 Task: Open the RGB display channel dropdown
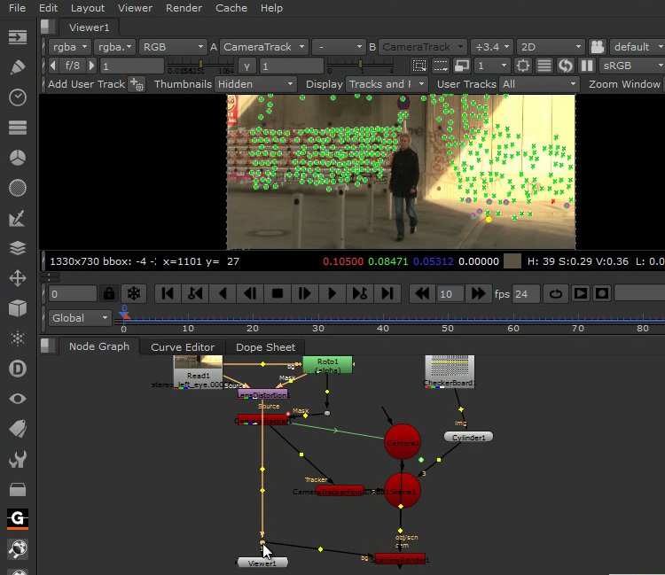pos(173,47)
